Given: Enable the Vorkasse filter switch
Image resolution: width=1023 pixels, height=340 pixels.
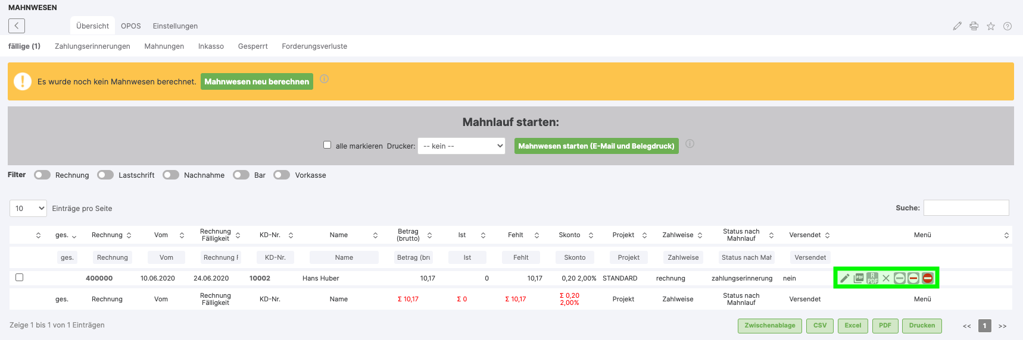Looking at the screenshot, I should (x=282, y=175).
